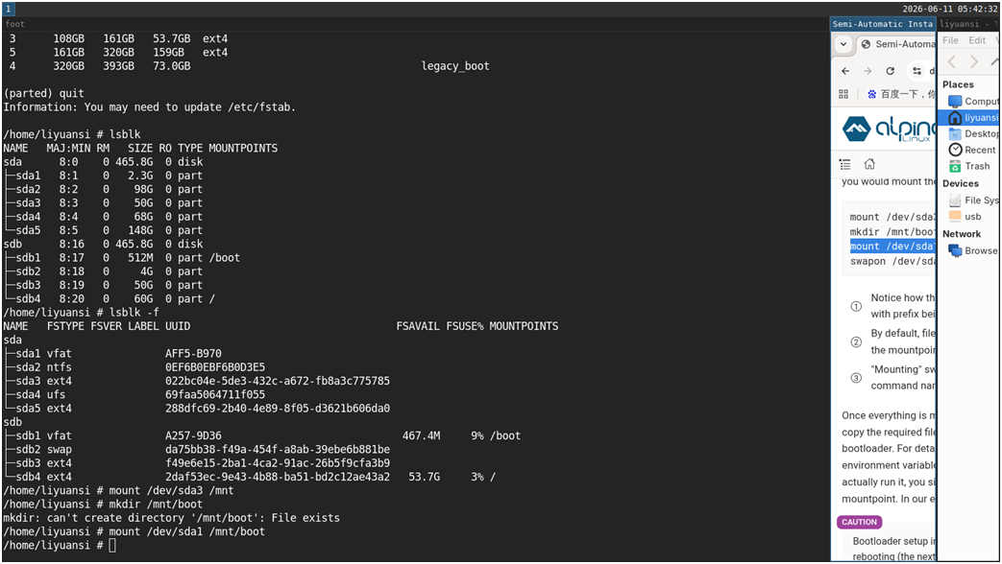The width and height of the screenshot is (1002, 564).
Task: Click the '(parted) quit' line
Action: (x=43, y=93)
